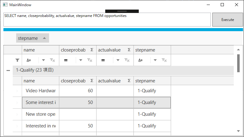
Task: Select the Interested in ne row name cell
Action: click(x=40, y=126)
